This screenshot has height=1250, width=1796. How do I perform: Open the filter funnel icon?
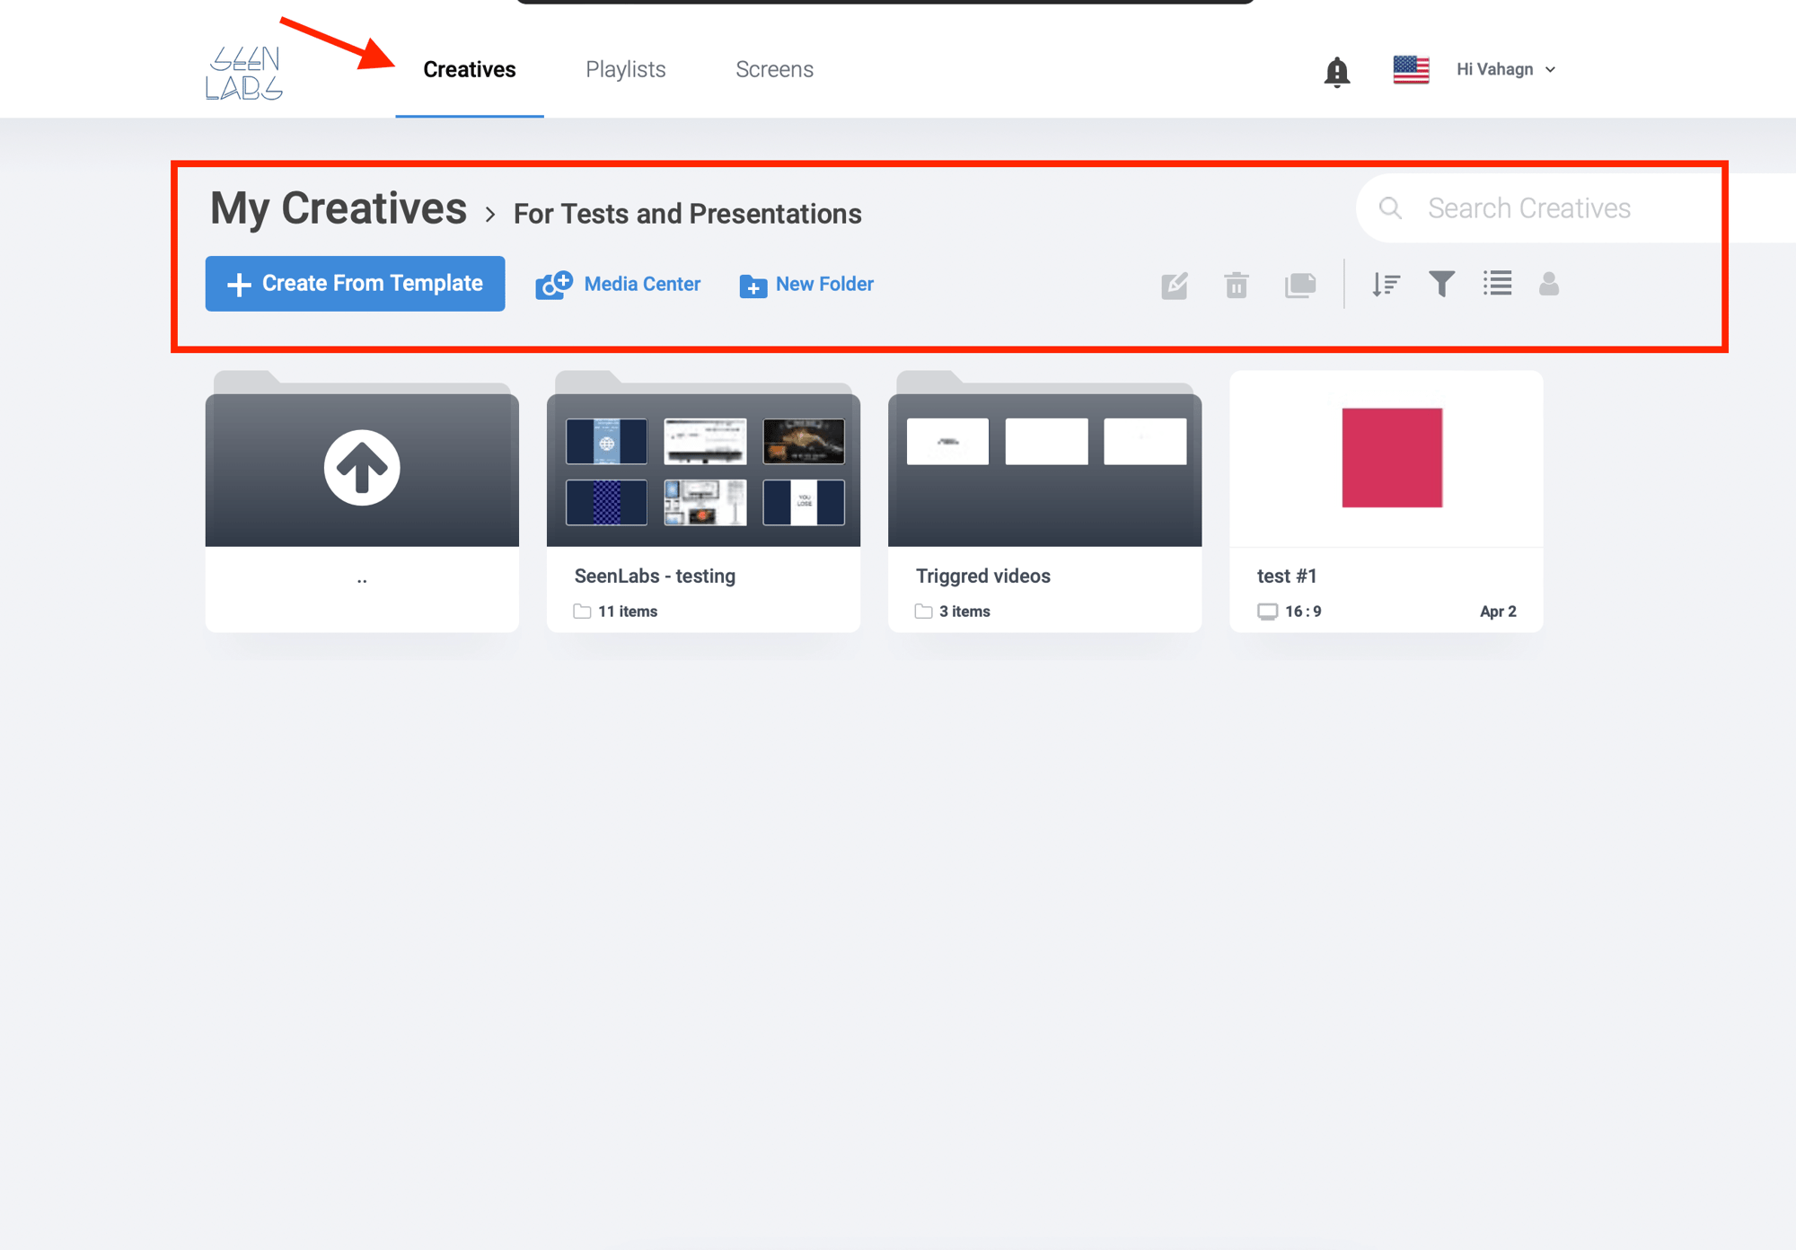coord(1441,284)
